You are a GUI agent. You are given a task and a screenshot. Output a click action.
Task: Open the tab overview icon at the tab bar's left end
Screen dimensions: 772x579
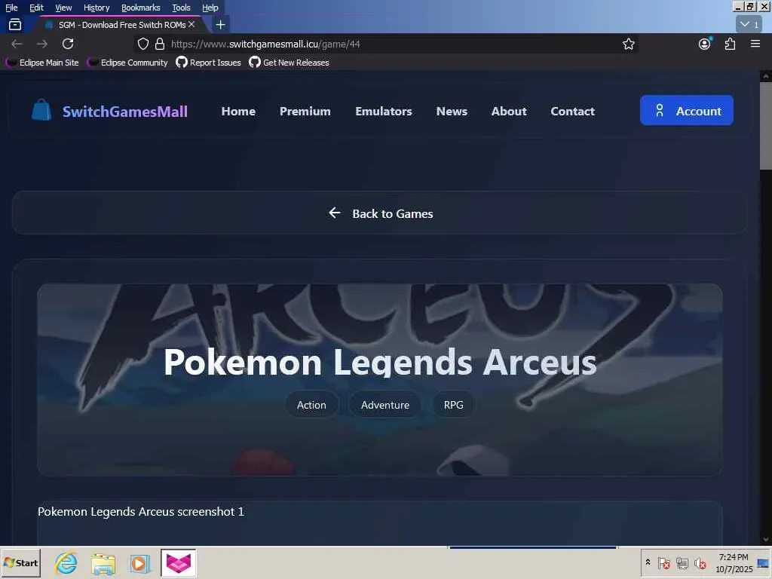coord(15,24)
